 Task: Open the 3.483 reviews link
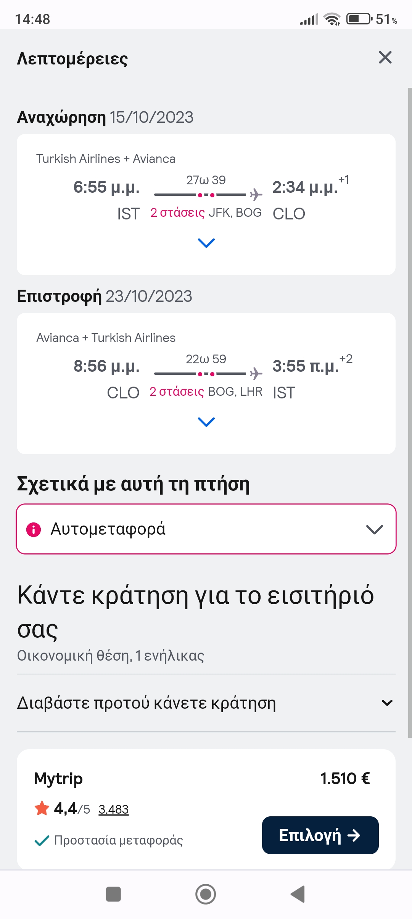(113, 809)
